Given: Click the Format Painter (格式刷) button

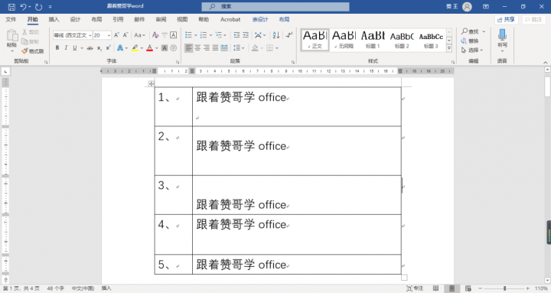Looking at the screenshot, I should [x=32, y=51].
